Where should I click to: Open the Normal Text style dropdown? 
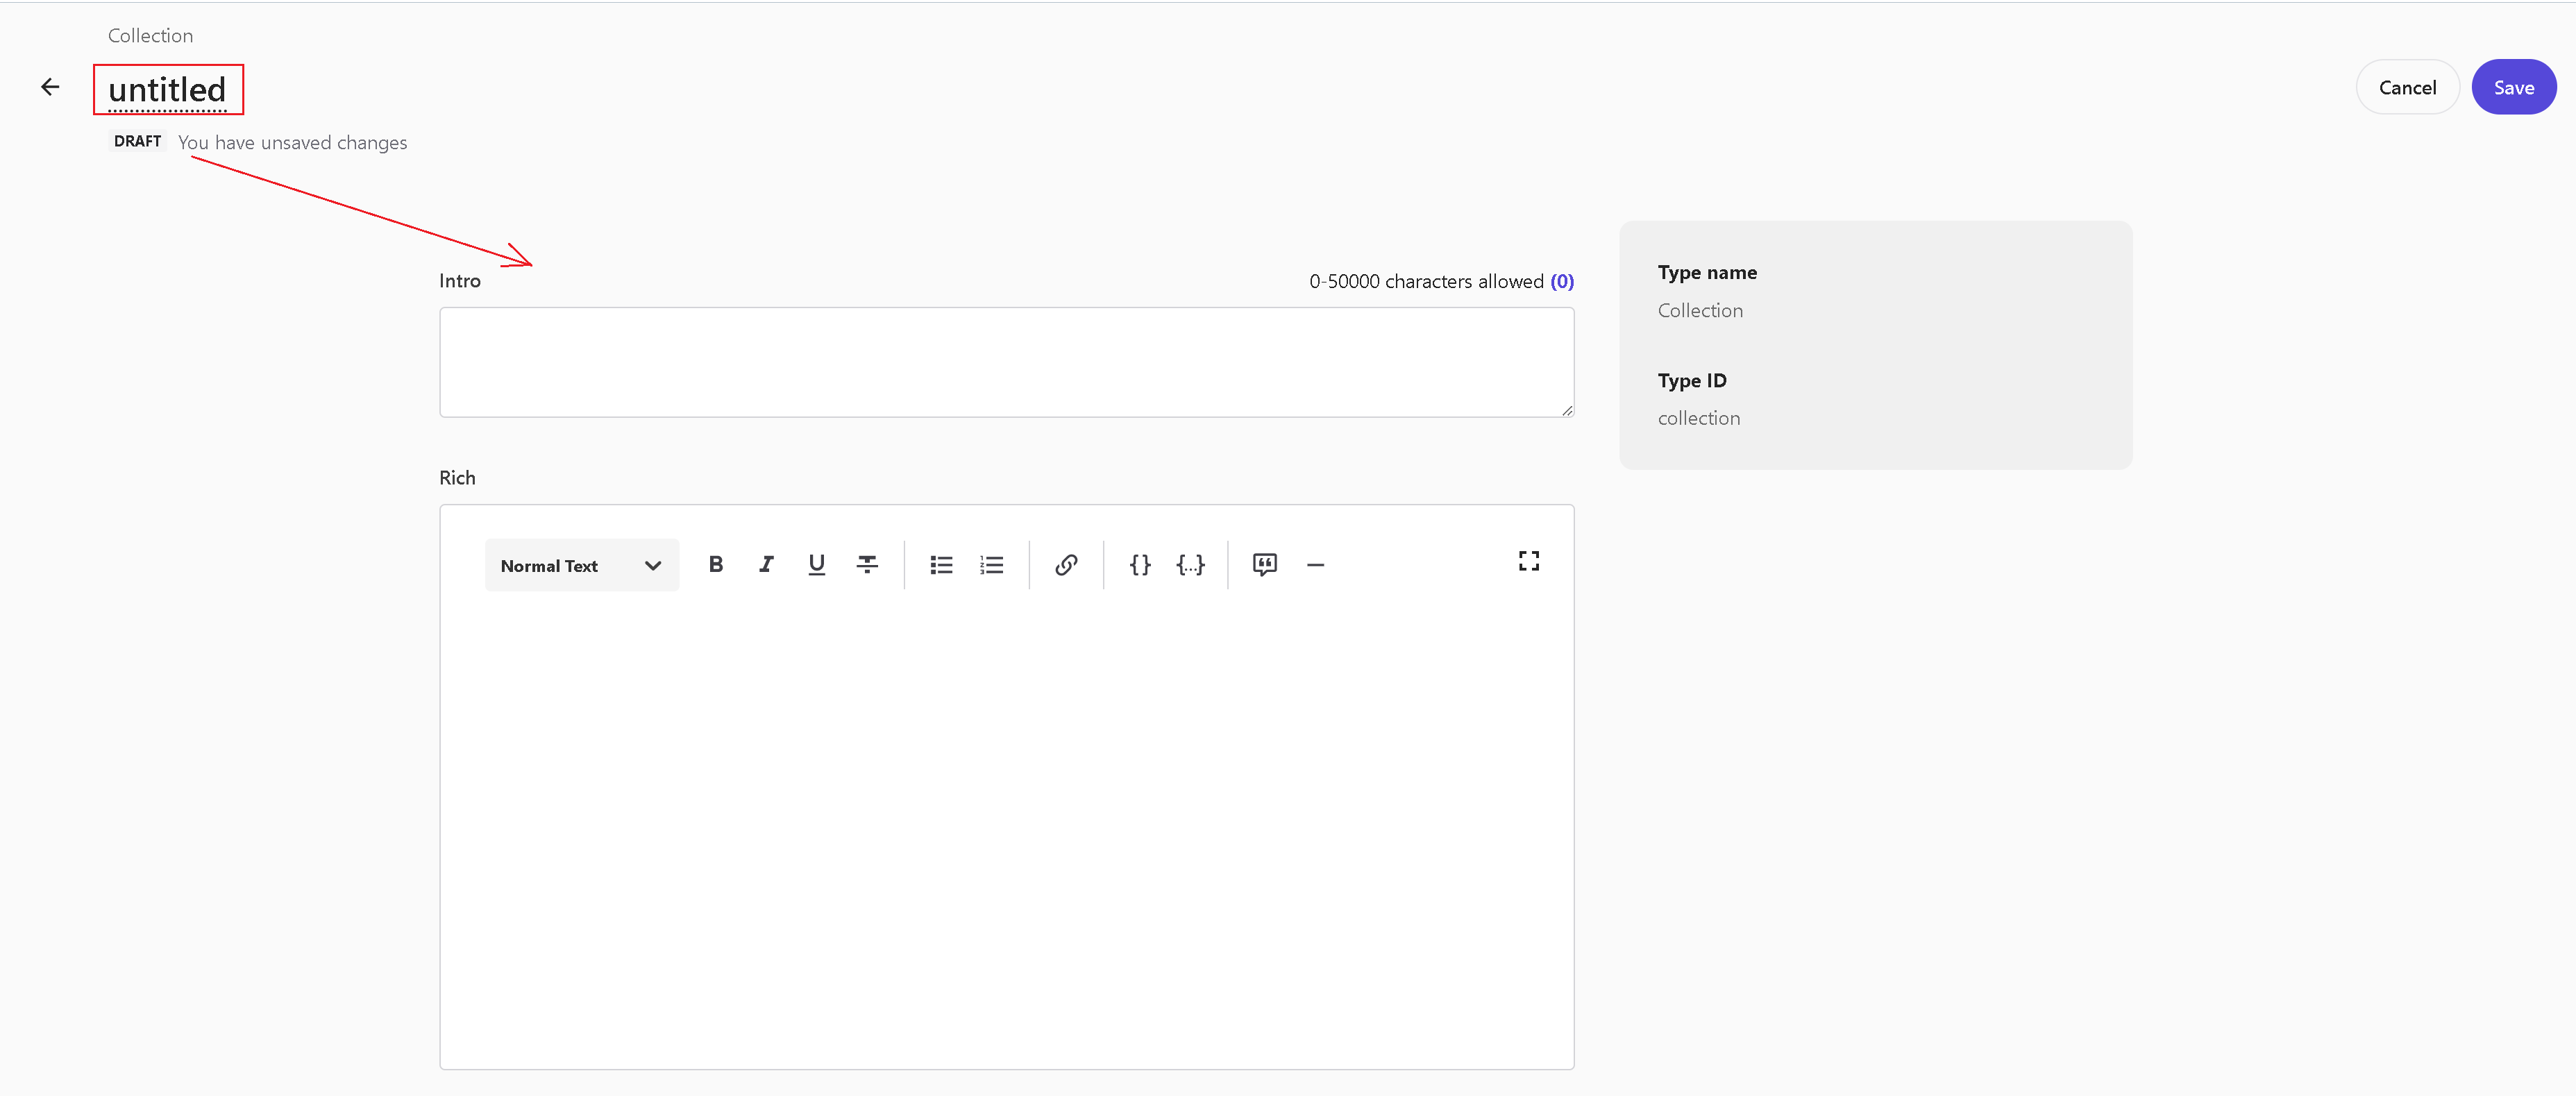click(x=581, y=566)
